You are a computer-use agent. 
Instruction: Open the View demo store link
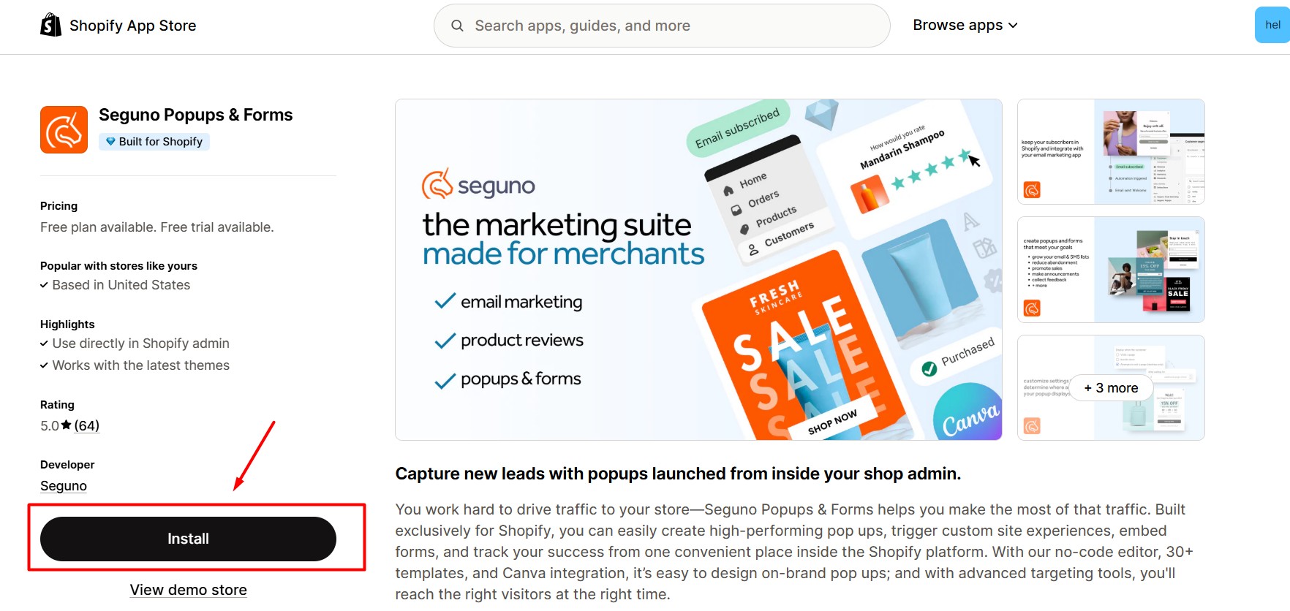point(188,590)
